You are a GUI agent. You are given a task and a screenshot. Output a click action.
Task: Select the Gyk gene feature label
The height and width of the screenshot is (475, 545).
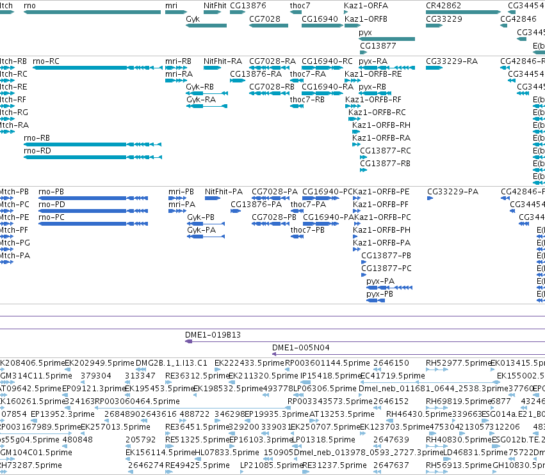193,19
